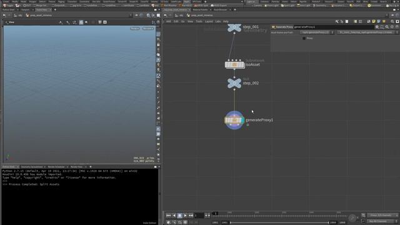Click the parameter panel help icon
The width and height of the screenshot is (400, 225).
397,27
